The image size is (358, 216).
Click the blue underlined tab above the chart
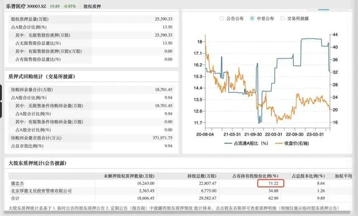[324, 10]
